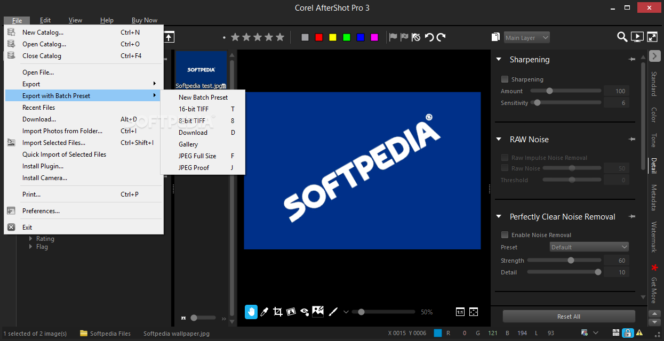Click Preferences in File menu
The image size is (664, 341).
pos(84,210)
